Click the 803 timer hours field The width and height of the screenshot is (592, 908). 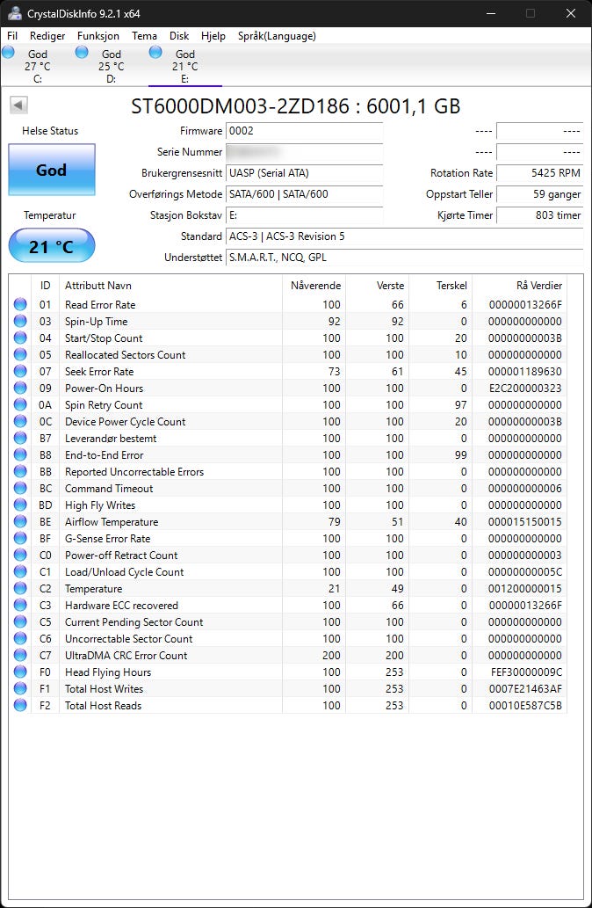coord(540,215)
